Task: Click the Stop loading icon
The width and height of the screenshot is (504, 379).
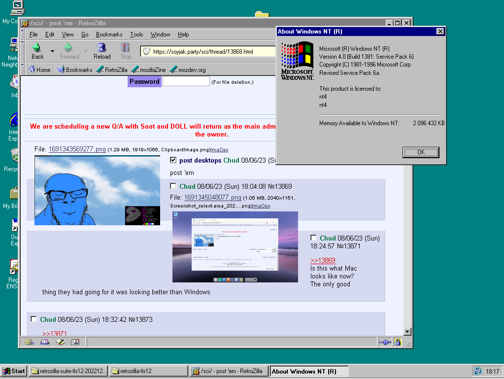Action: click(x=126, y=48)
